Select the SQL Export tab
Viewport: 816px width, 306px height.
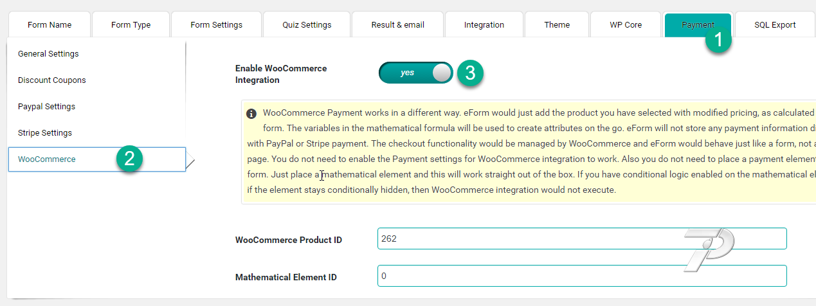[775, 25]
